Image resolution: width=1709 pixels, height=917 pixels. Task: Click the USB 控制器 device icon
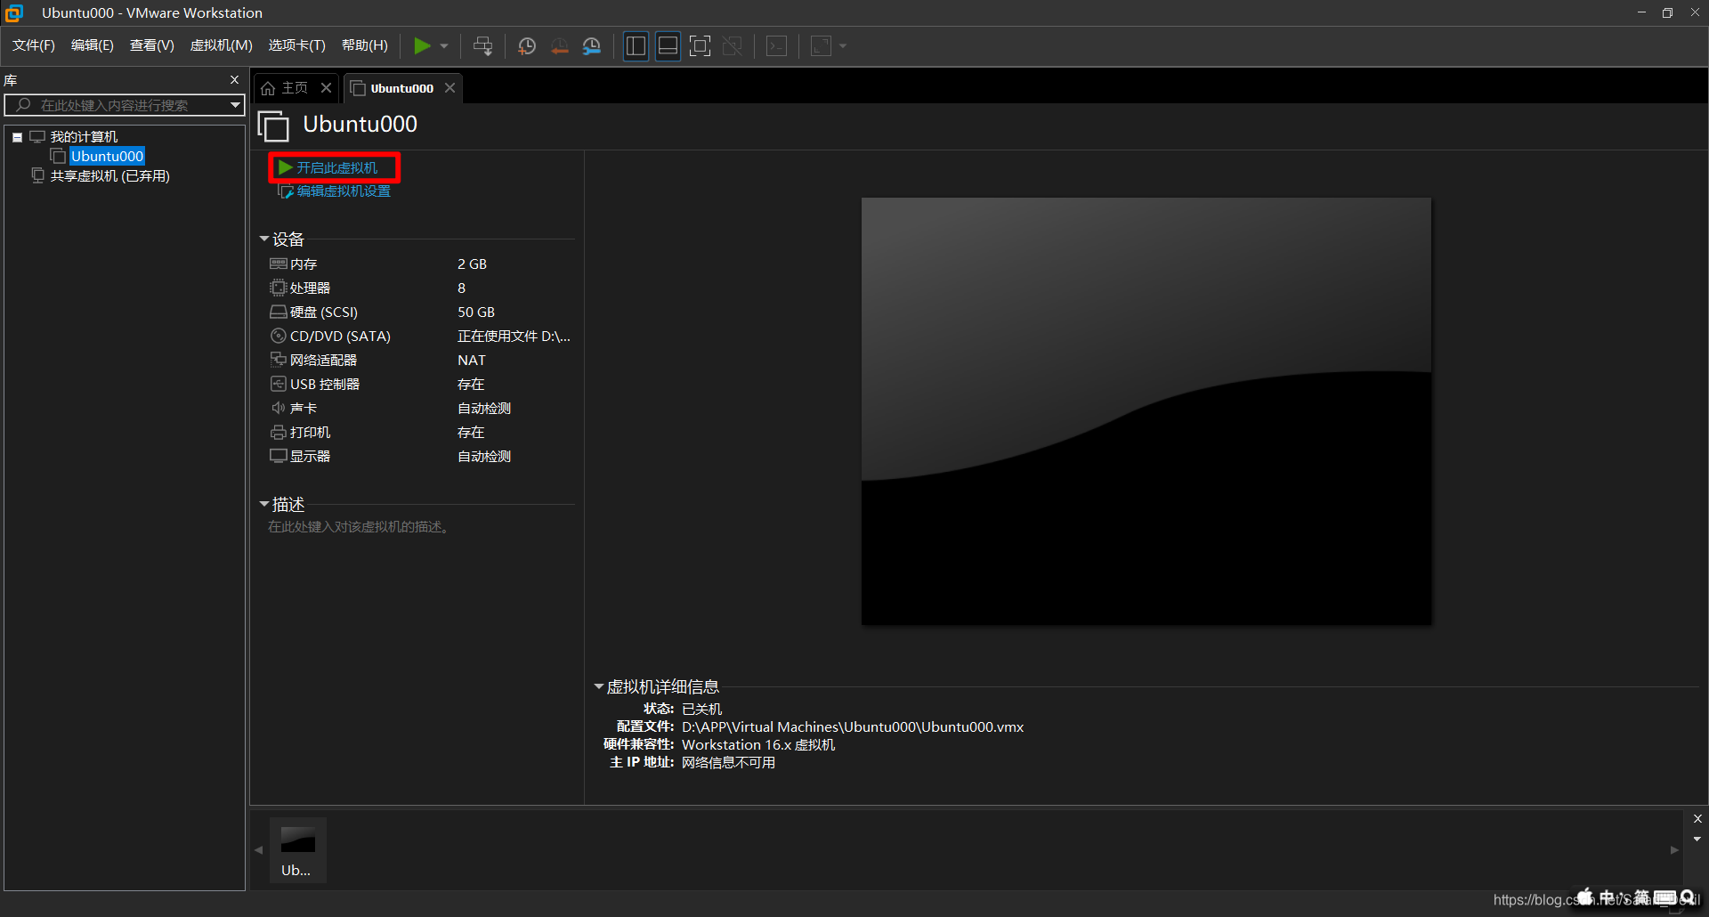[x=279, y=384]
